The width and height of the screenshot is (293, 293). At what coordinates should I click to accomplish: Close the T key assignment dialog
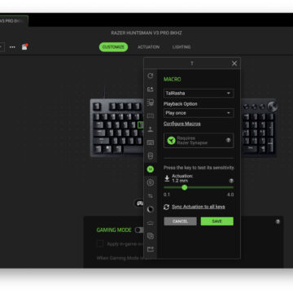click(234, 63)
